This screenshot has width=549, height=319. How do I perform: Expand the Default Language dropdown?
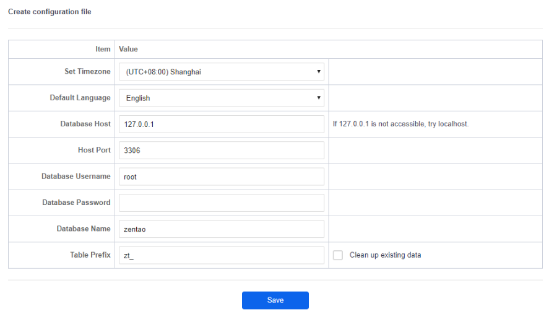221,98
